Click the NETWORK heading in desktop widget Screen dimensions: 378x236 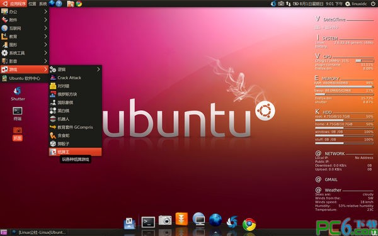(335, 154)
